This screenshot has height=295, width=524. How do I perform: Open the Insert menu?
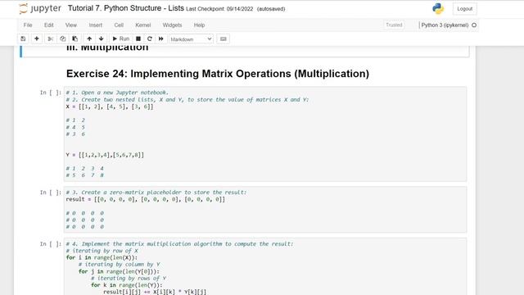click(96, 25)
